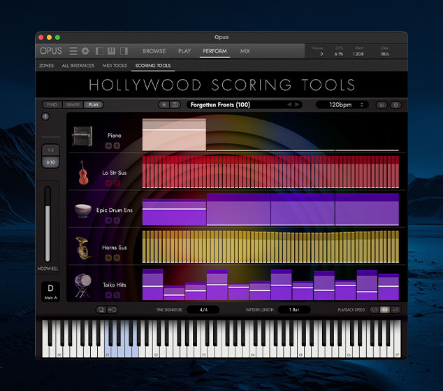The image size is (443, 391).
Task: Click the Epic Drum Ens first pattern block
Action: click(174, 212)
